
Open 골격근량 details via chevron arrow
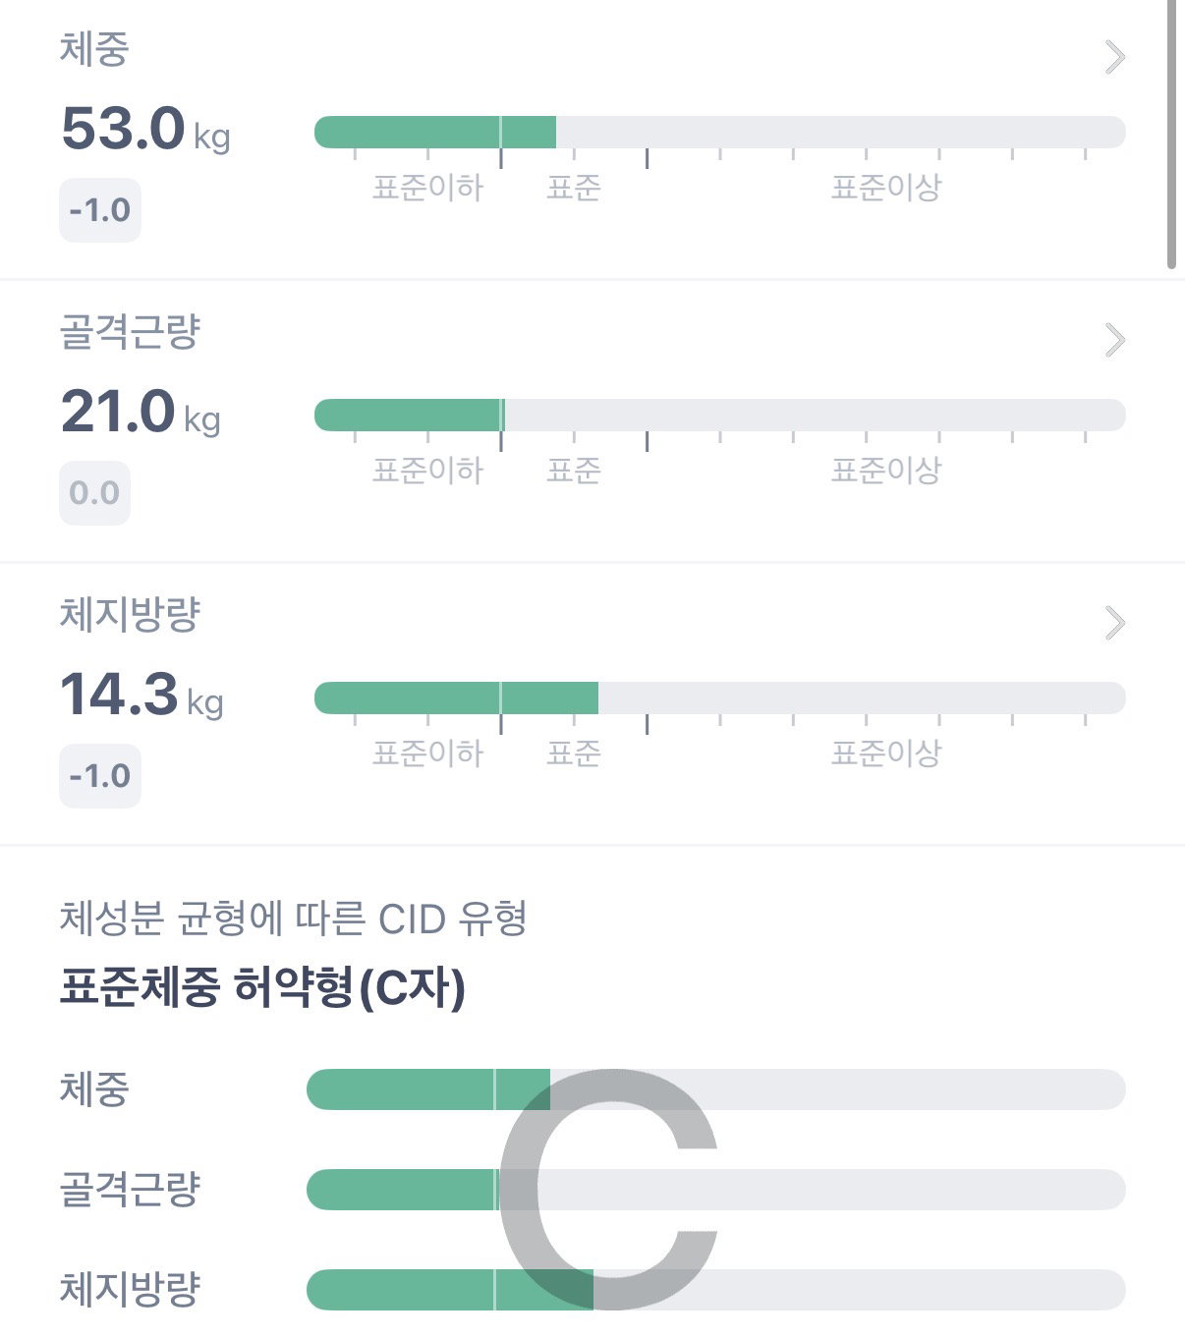coord(1114,341)
